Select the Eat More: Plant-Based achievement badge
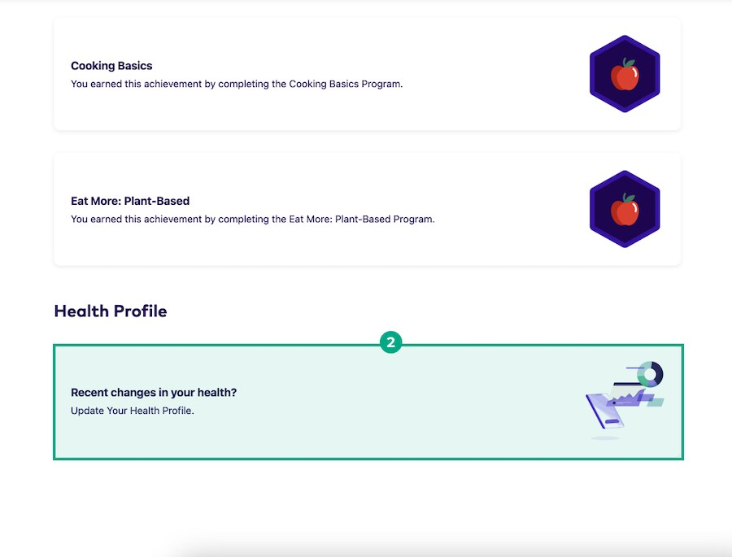 tap(625, 208)
